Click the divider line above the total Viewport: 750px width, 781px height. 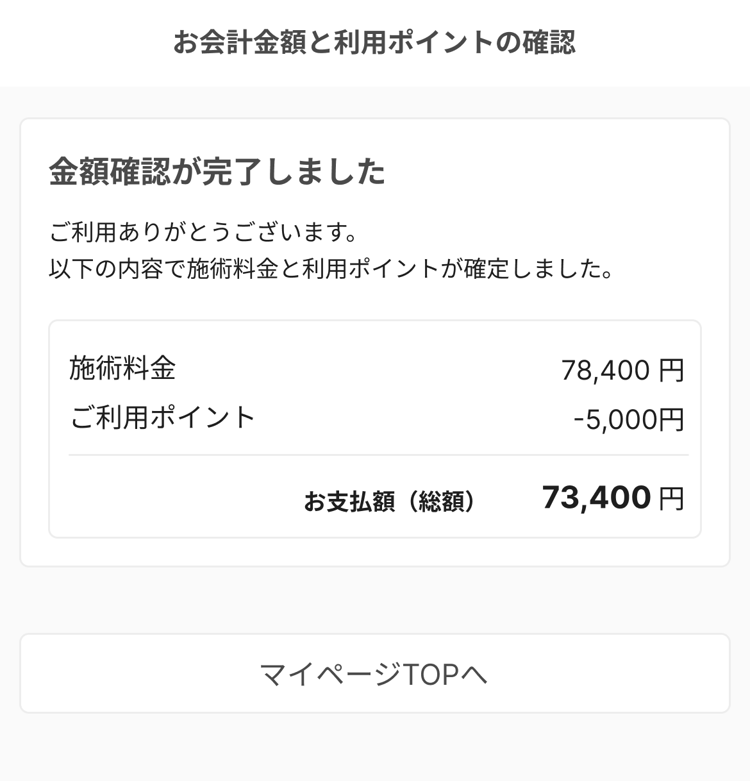click(x=378, y=455)
